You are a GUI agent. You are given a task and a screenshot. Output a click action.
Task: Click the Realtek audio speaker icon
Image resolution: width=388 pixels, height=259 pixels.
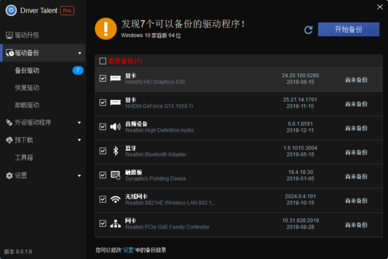[115, 127]
